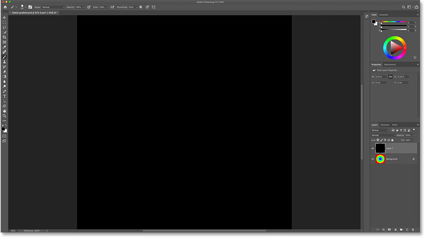Add a layer mask
The image size is (425, 238).
tap(389, 229)
